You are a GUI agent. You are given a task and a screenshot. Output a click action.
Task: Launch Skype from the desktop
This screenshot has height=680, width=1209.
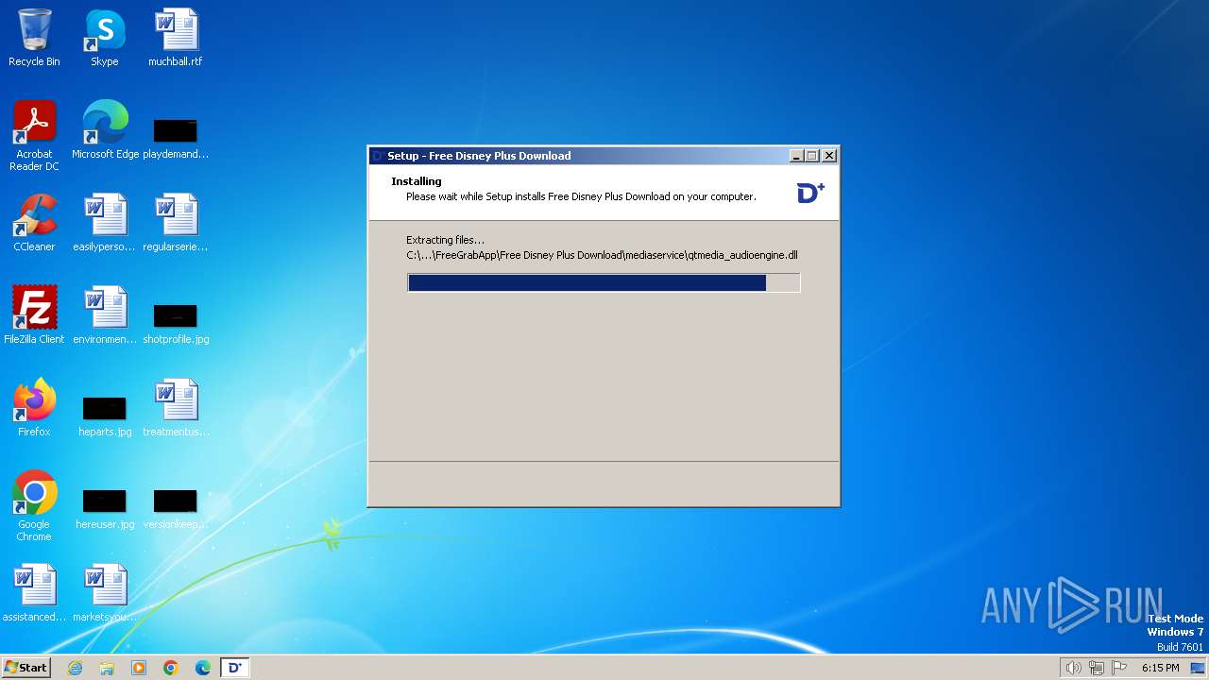[x=105, y=38]
